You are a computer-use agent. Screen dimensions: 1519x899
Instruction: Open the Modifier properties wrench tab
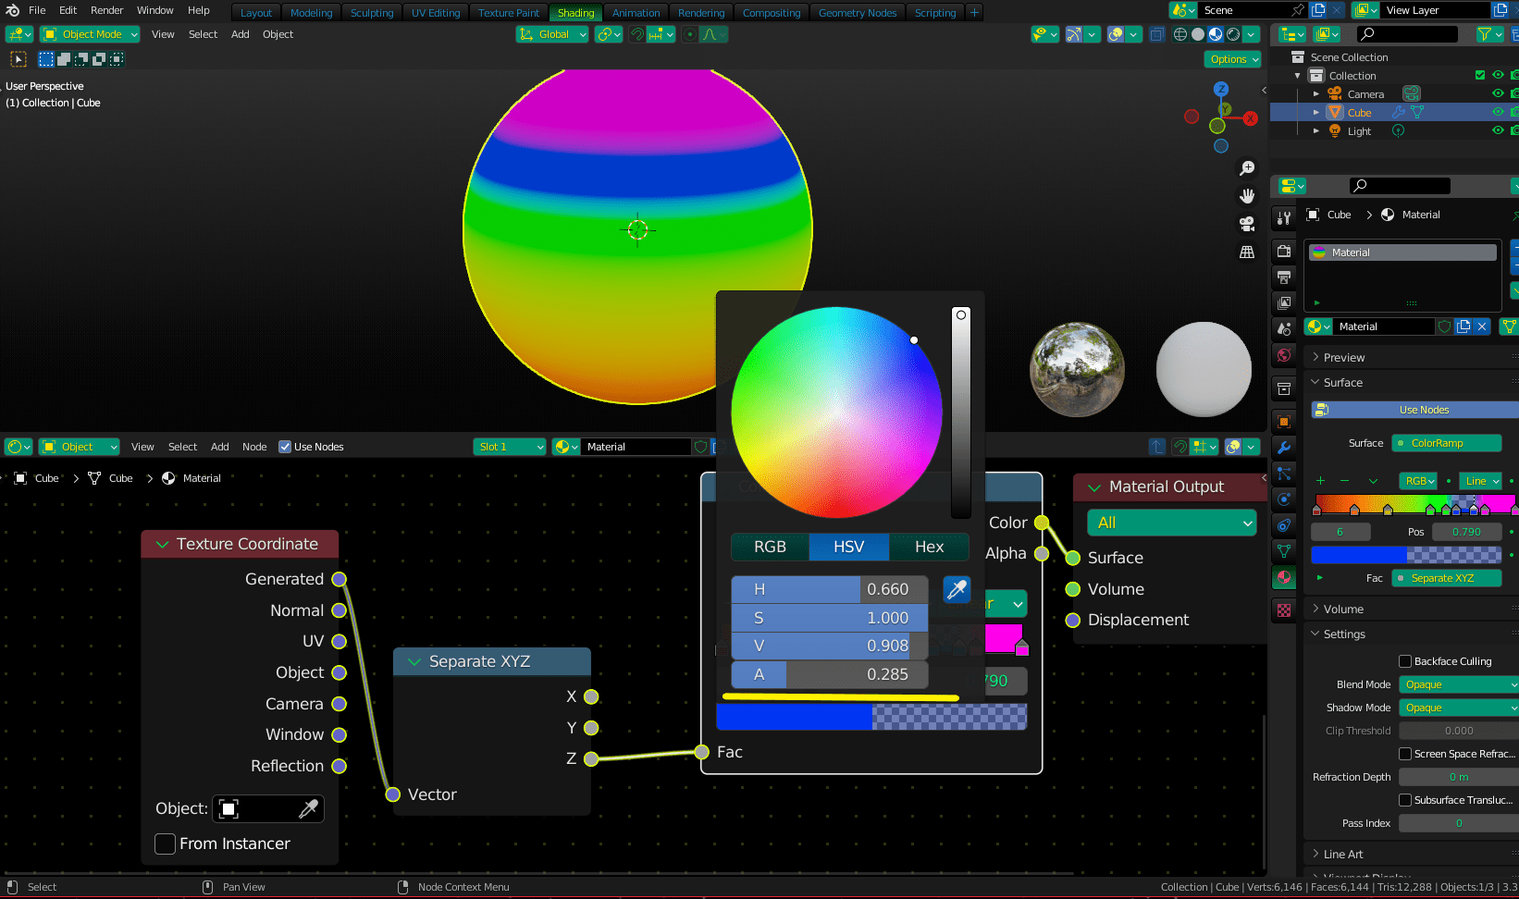pos(1283,448)
